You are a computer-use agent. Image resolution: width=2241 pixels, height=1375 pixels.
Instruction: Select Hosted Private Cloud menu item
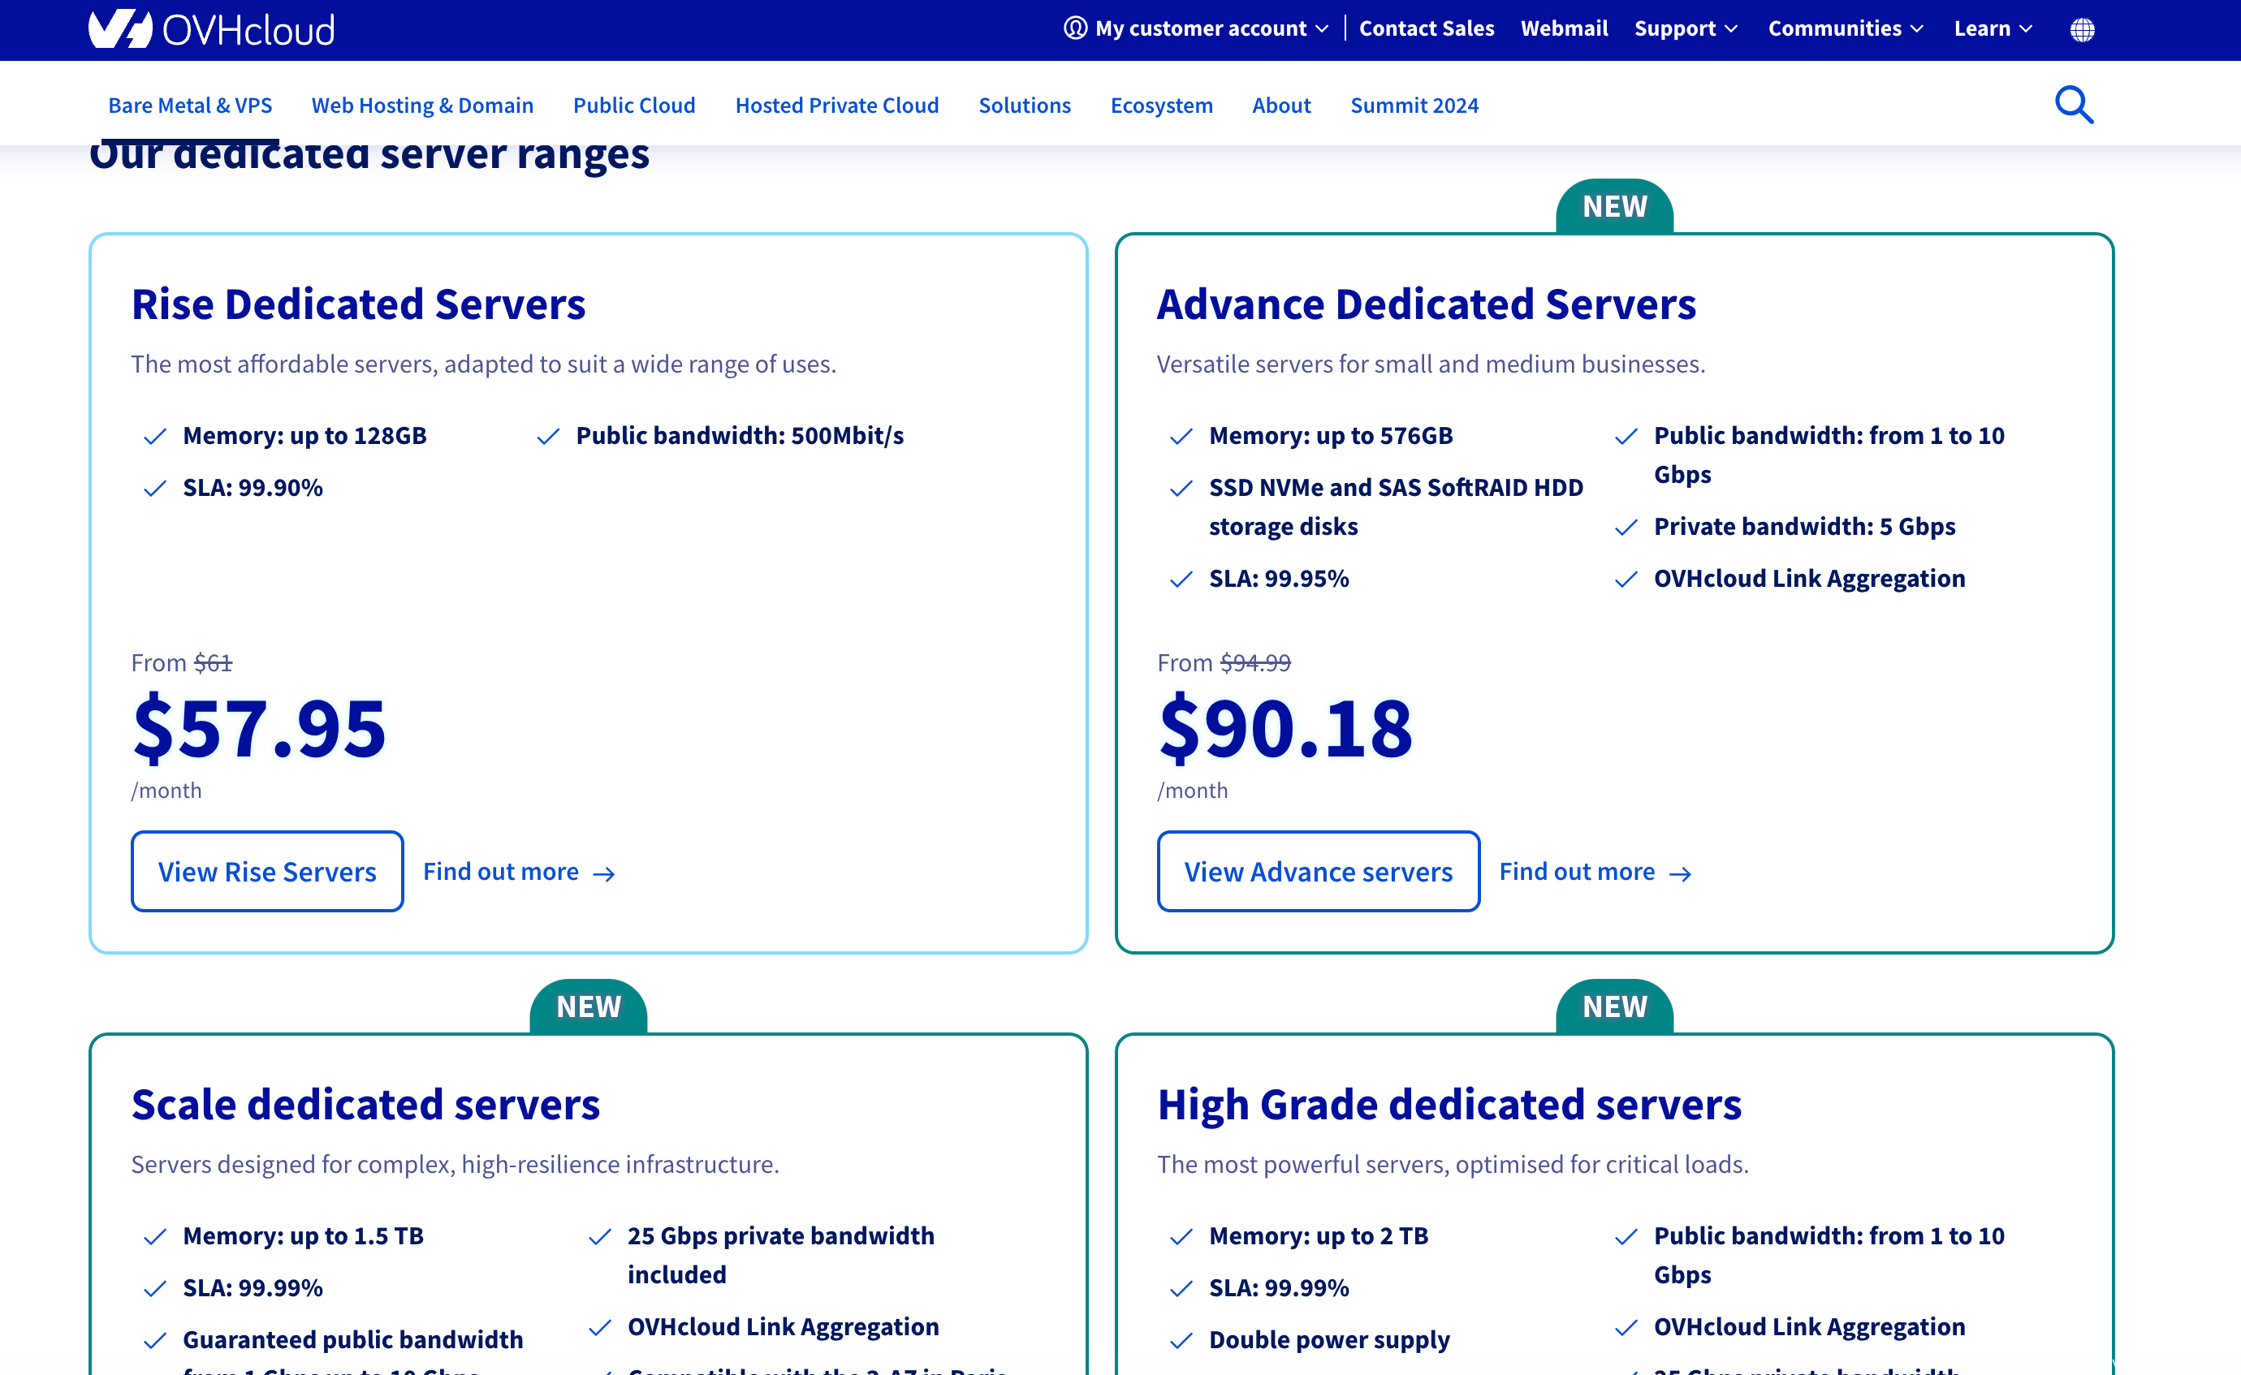837,106
